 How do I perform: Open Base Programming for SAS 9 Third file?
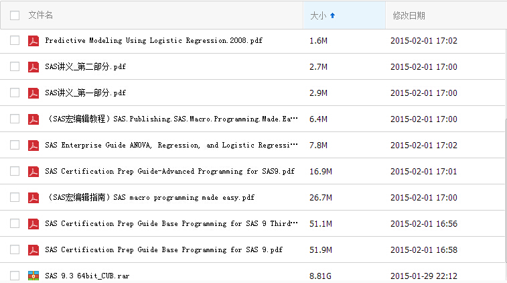(171, 223)
